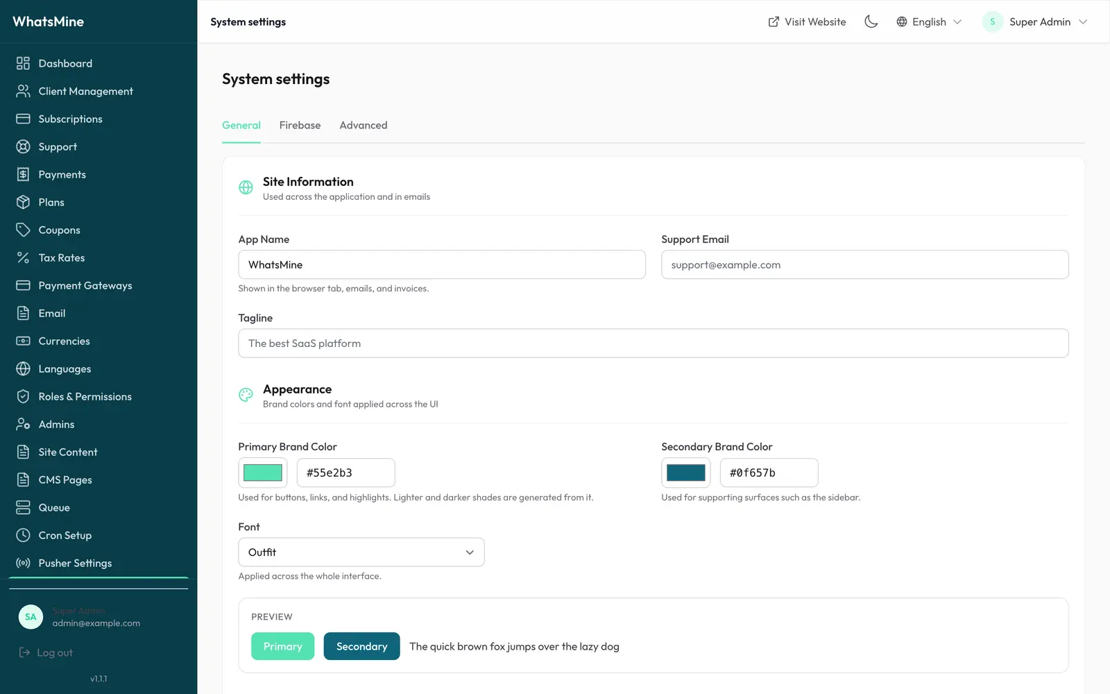Click the Visit Website external-link icon
The image size is (1110, 694).
[774, 22]
